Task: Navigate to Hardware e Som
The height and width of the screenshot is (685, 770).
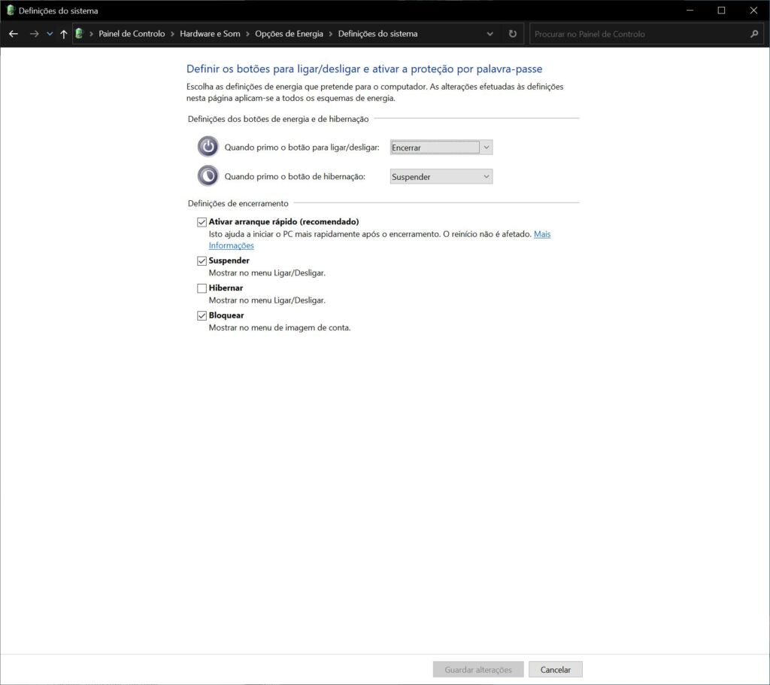Action: (209, 33)
